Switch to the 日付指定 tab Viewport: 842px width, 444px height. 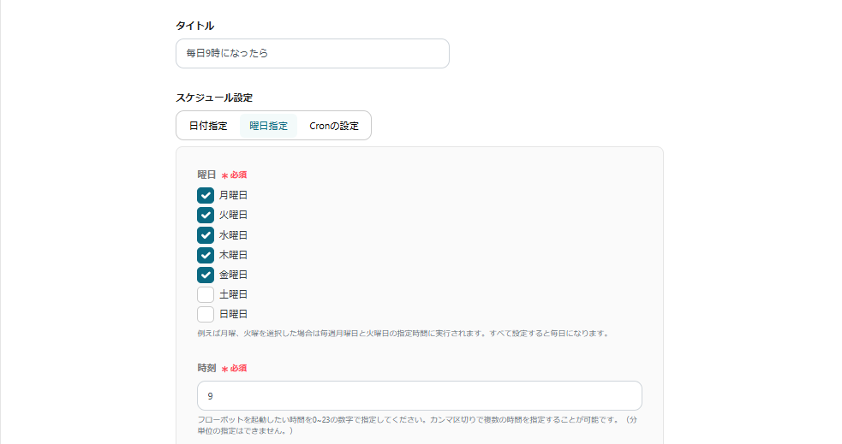coord(208,126)
